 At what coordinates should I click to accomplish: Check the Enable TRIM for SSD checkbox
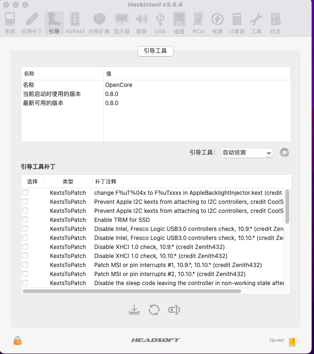(25, 220)
